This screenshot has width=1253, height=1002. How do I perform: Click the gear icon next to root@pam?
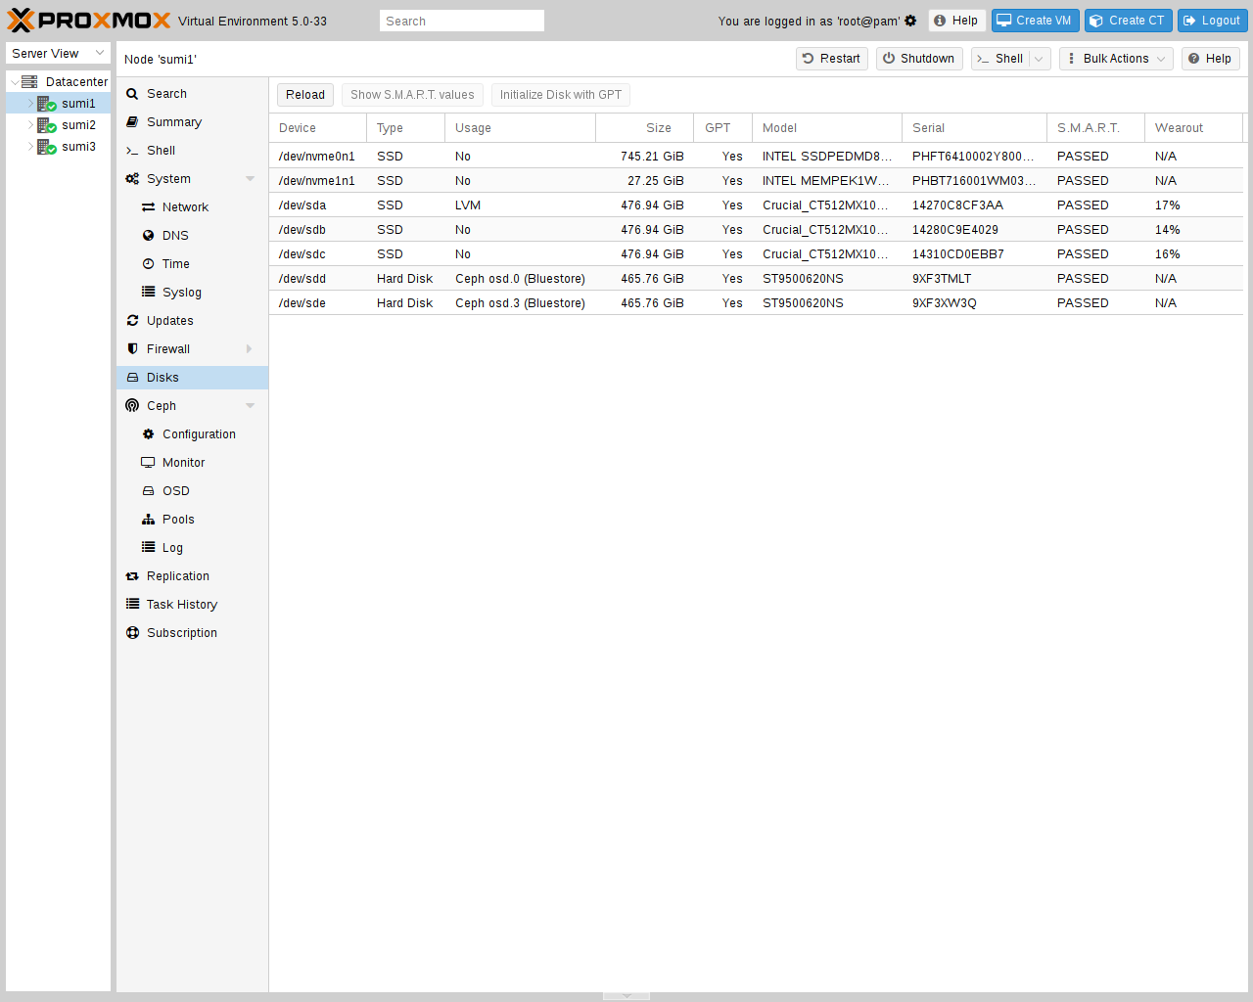point(910,21)
